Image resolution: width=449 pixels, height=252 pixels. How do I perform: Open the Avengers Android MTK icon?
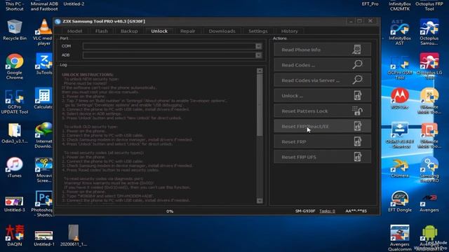(429, 238)
